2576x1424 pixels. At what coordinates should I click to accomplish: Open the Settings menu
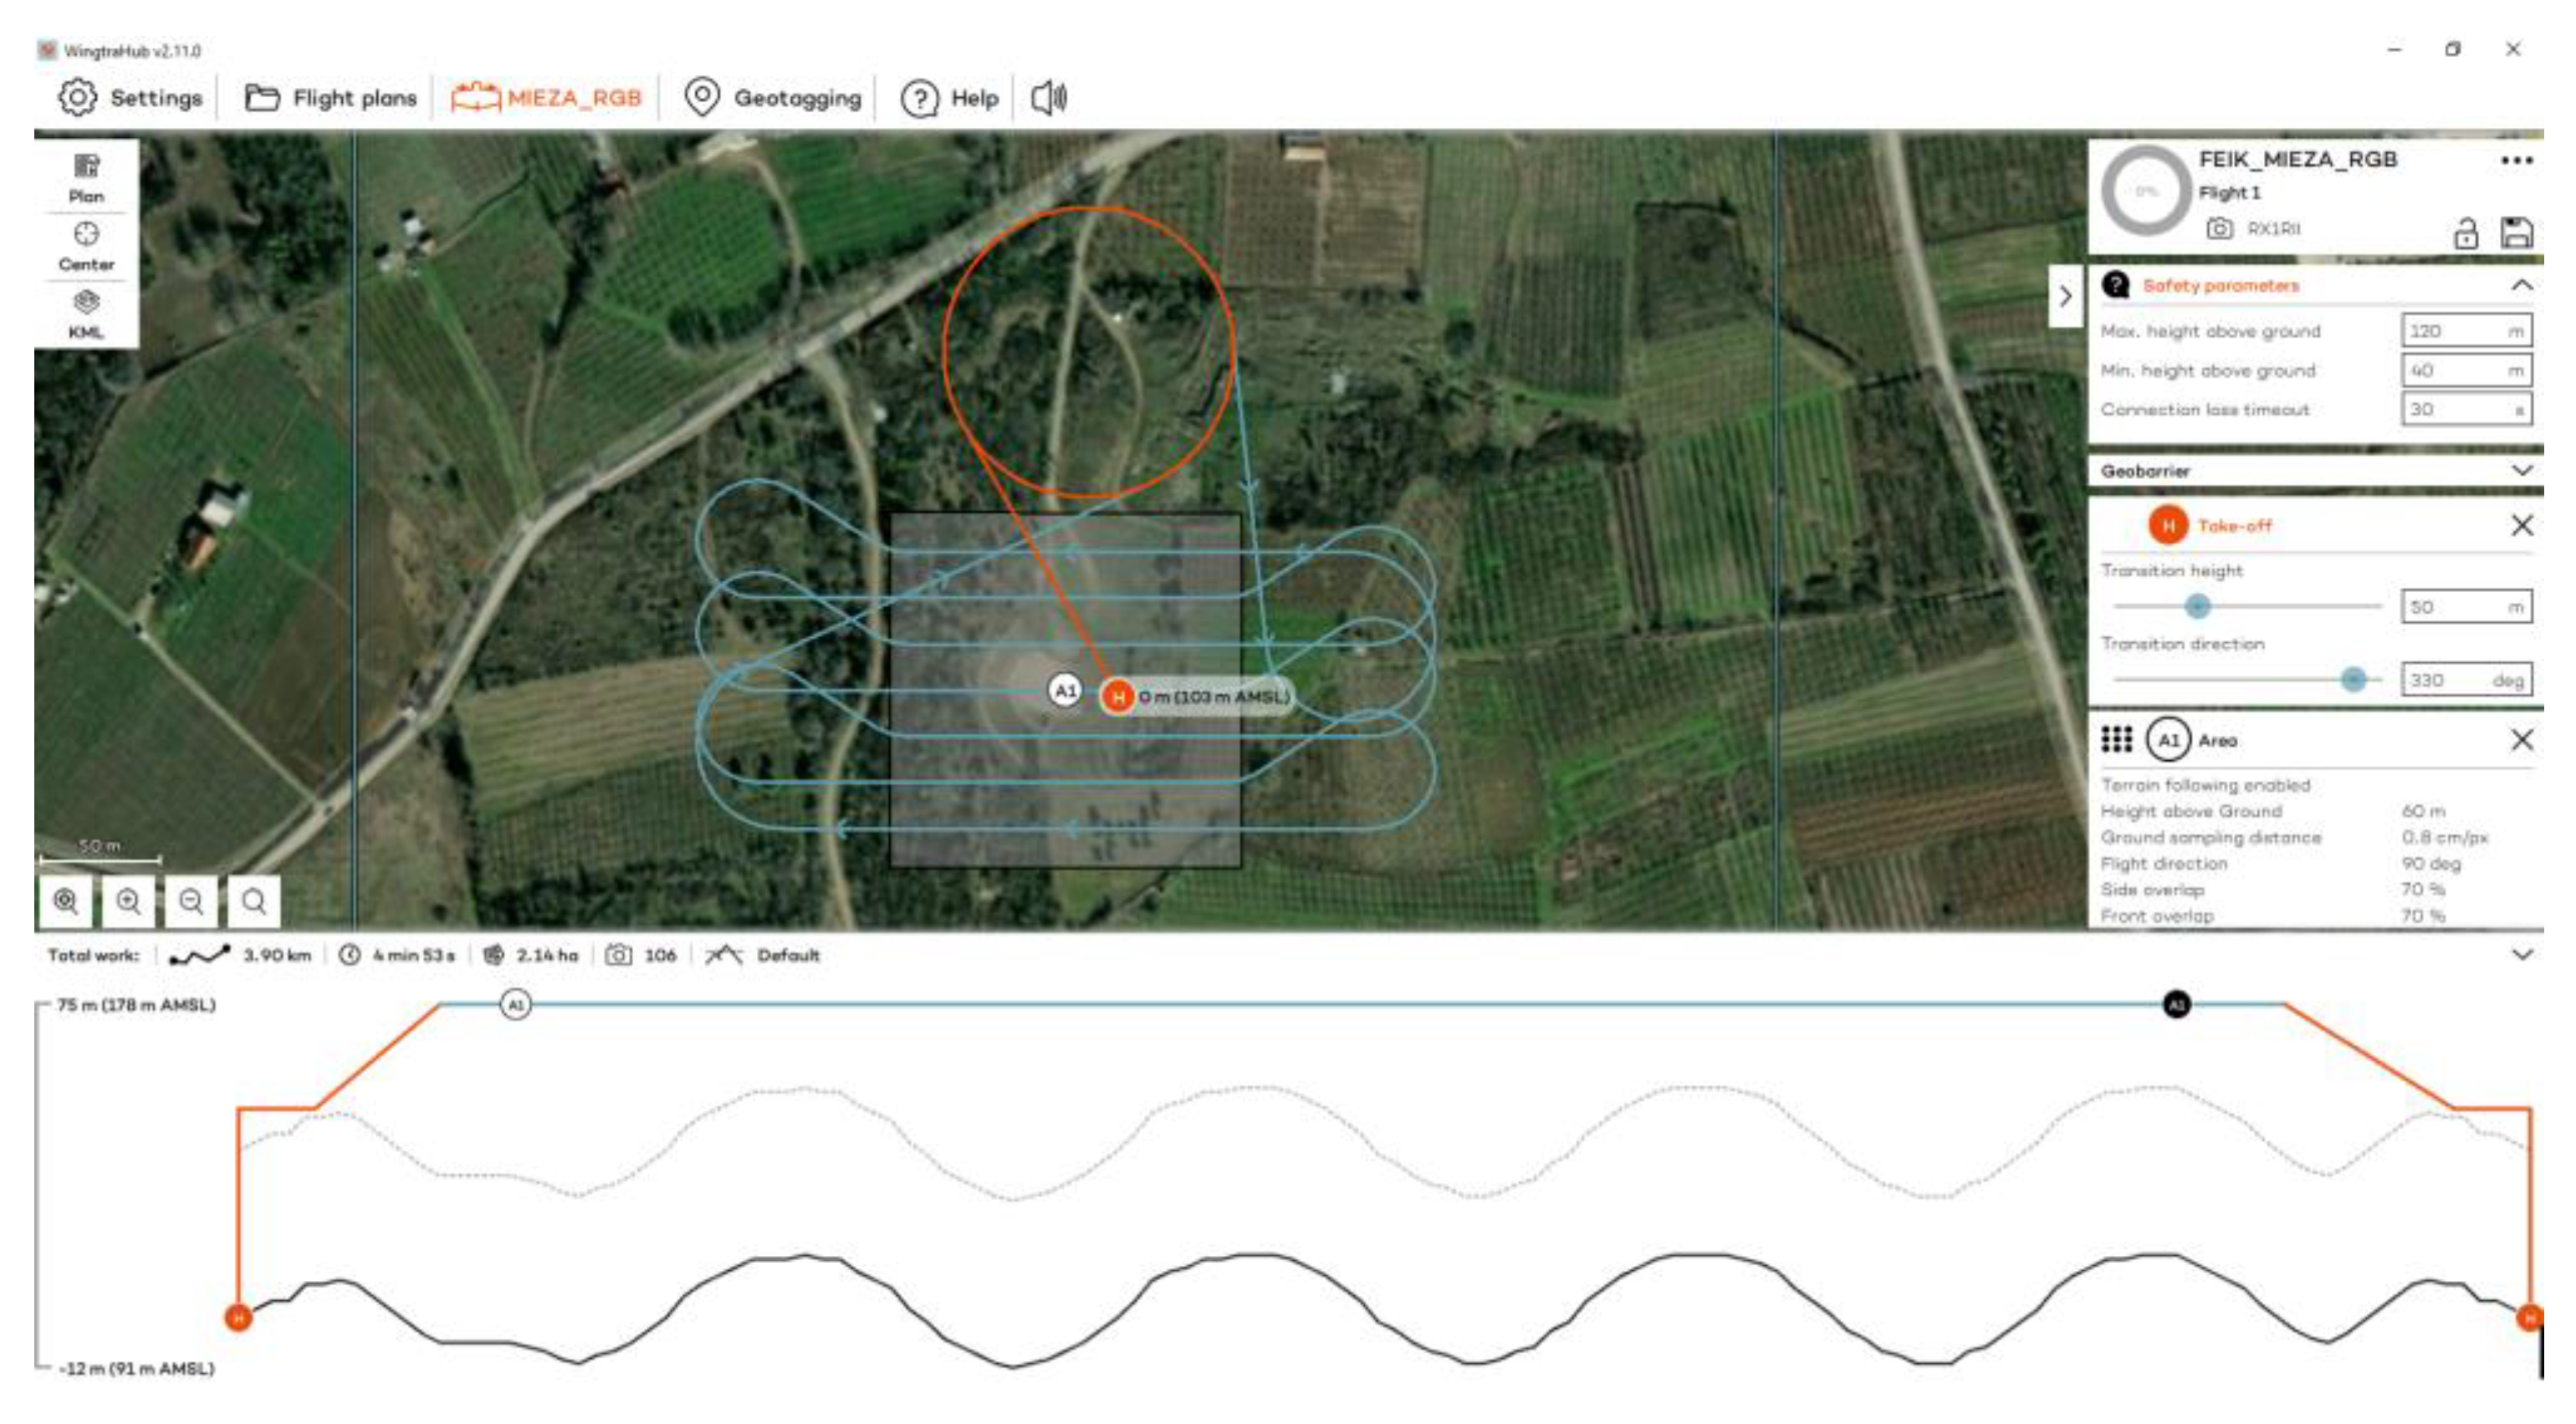click(130, 97)
